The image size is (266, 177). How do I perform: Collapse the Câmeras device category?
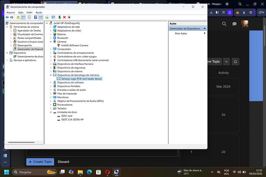[51, 42]
